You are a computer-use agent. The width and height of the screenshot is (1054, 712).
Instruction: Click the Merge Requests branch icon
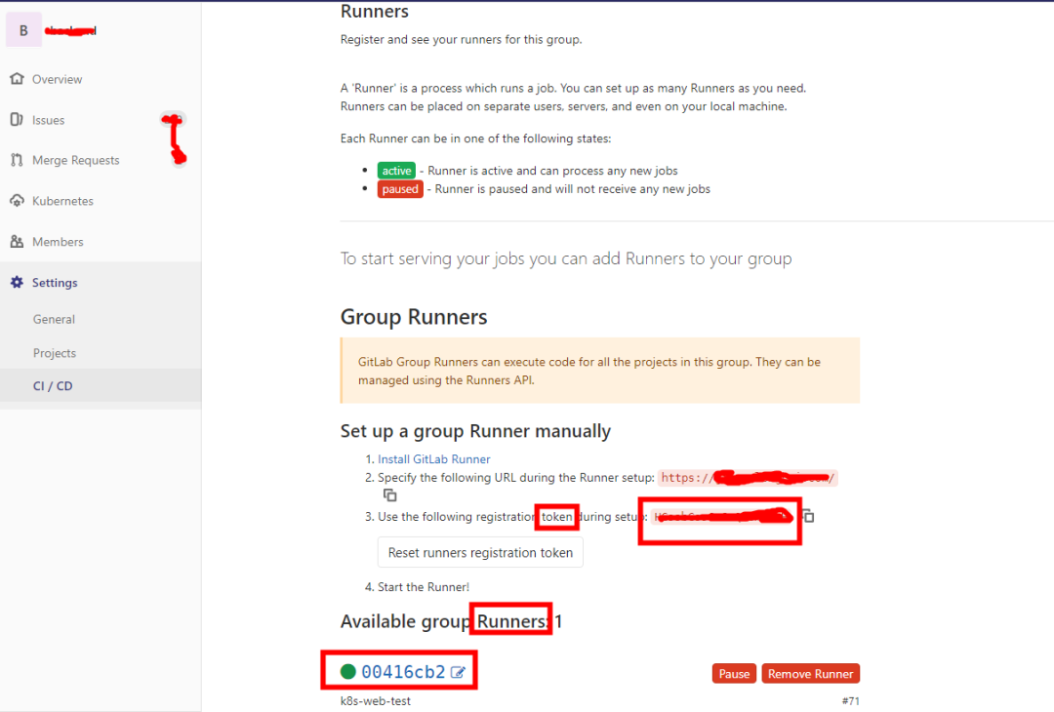[17, 160]
